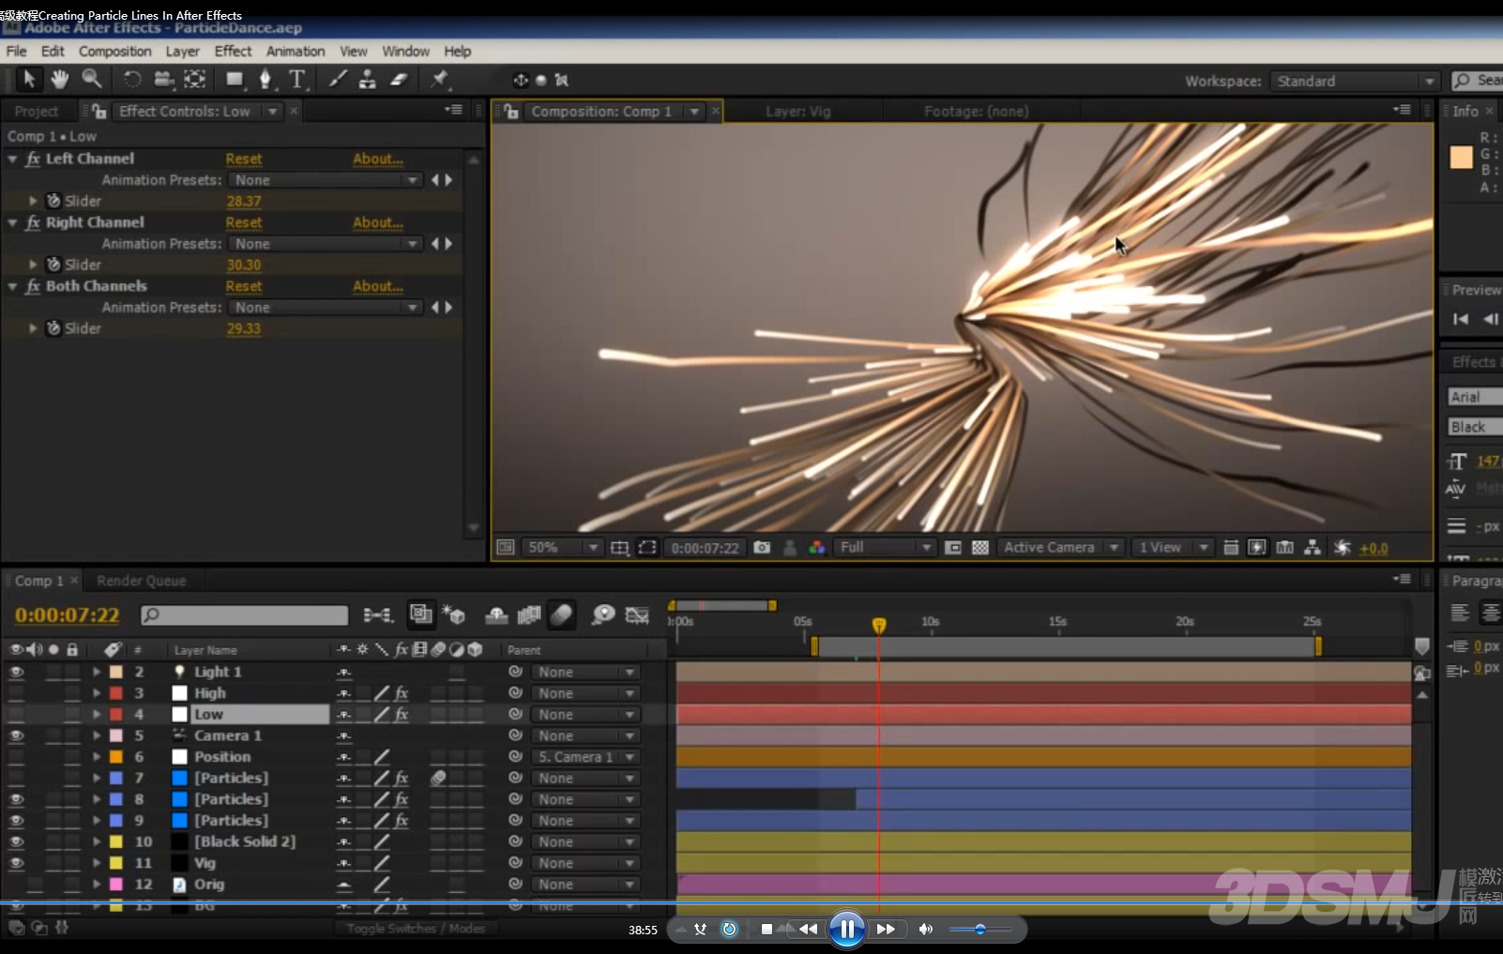Select the Selection arrow tool

coord(28,80)
